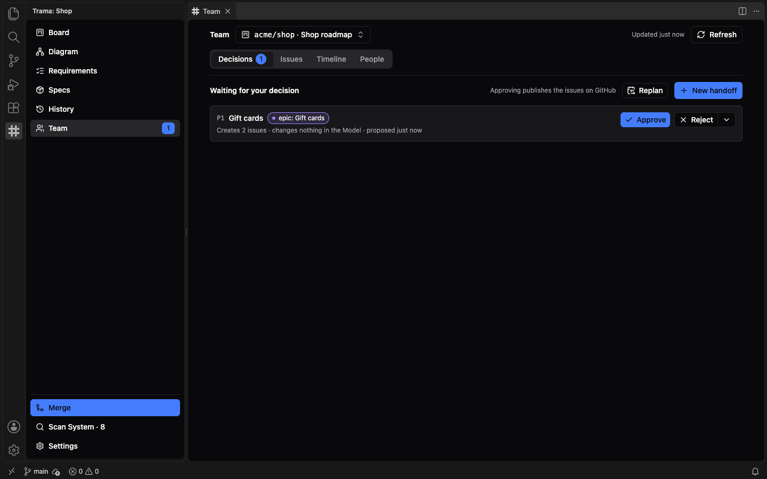The height and width of the screenshot is (479, 767).
Task: Open the editor more actions ellipsis
Action: pyautogui.click(x=756, y=11)
